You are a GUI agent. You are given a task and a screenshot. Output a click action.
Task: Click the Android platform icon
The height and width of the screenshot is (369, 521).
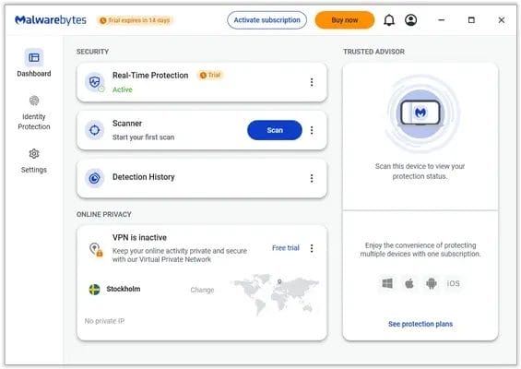coord(432,283)
